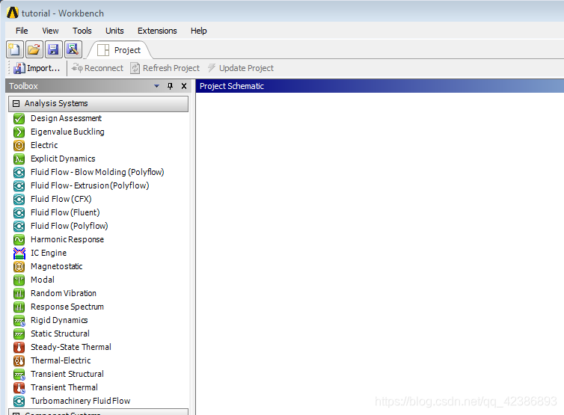Screen dimensions: 564x415
Task: Click the Fluid Flow (CFX) icon
Action: click(x=19, y=199)
